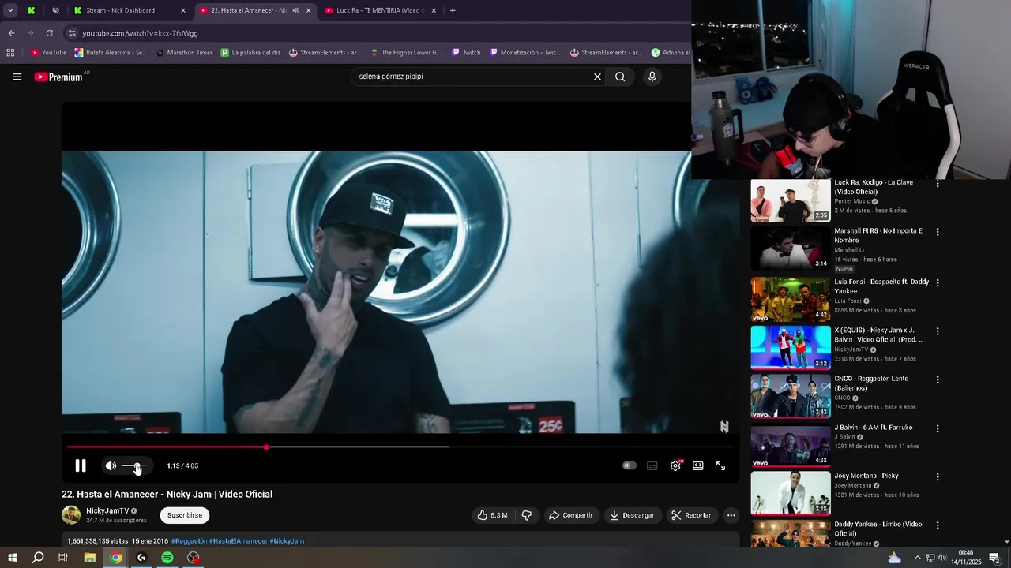
Task: Mute the video with the speaker icon
Action: pos(111,465)
